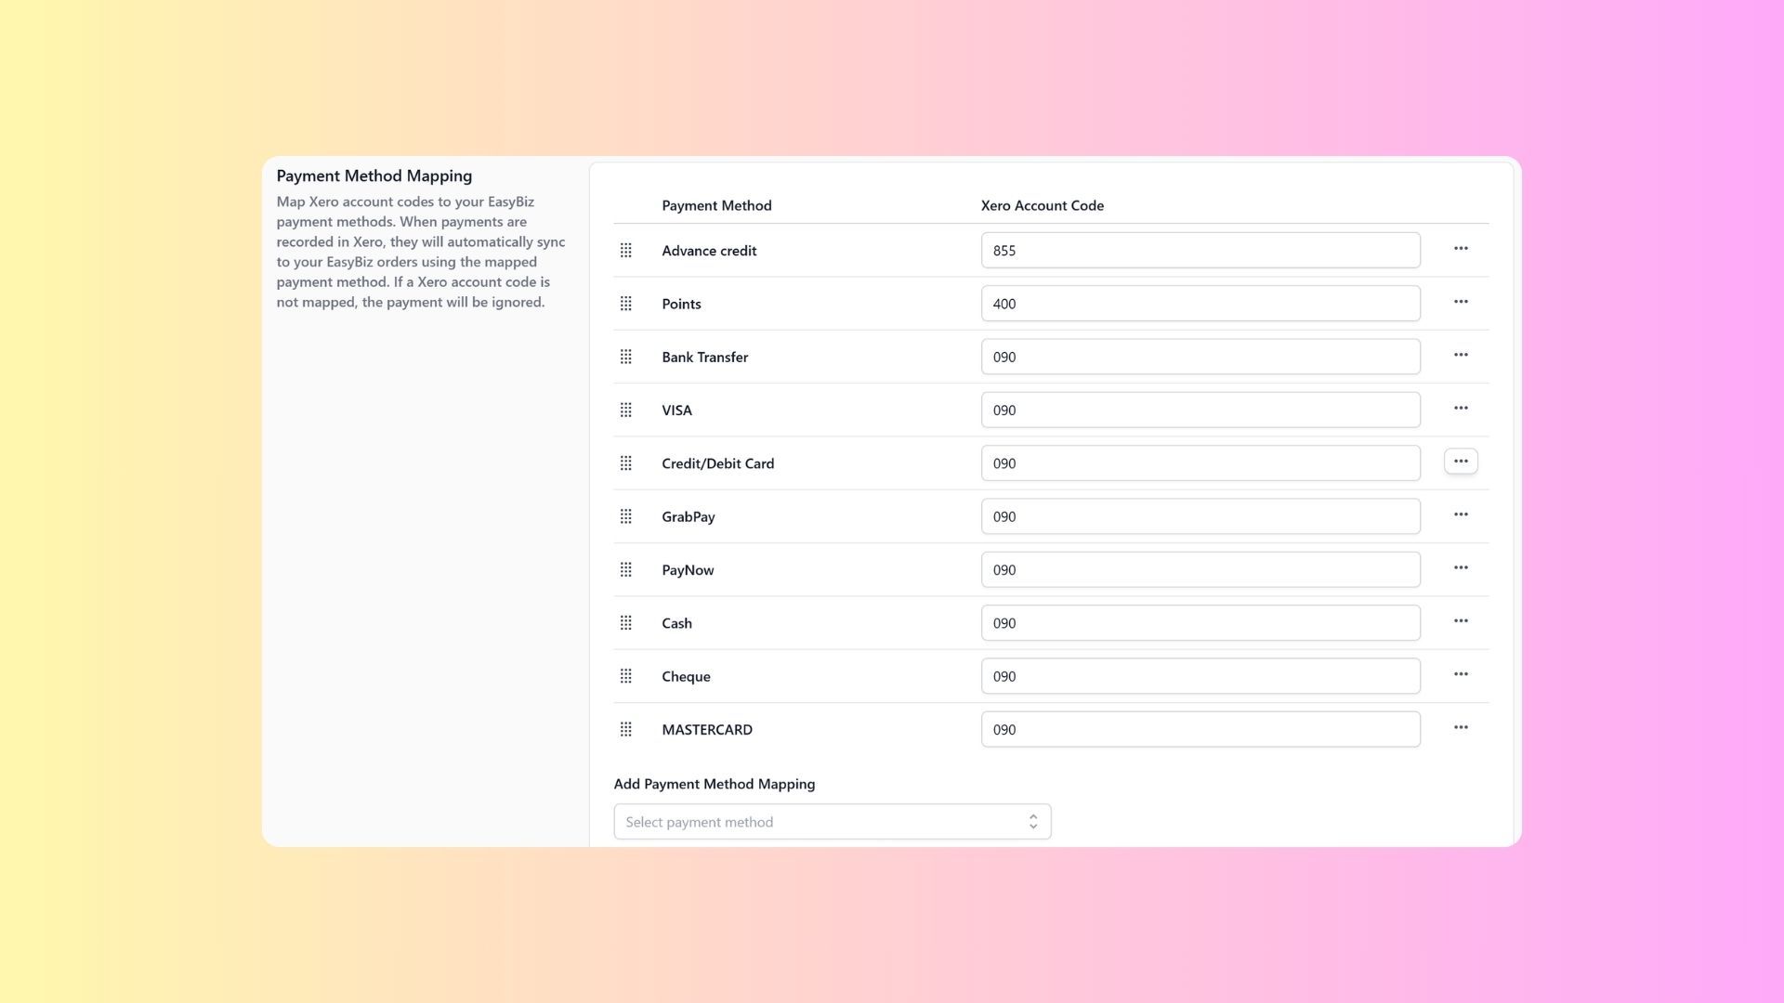The image size is (1784, 1003).
Task: Click the Add Payment Method Mapping label
Action: (x=715, y=784)
